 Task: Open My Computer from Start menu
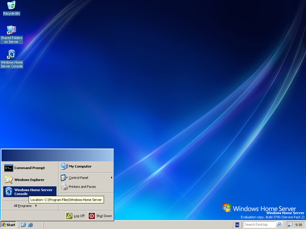(x=86, y=166)
